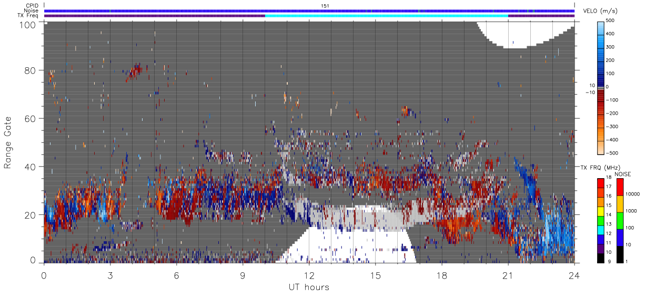Click the "12" label on TX FRQ legend

pyautogui.click(x=609, y=234)
